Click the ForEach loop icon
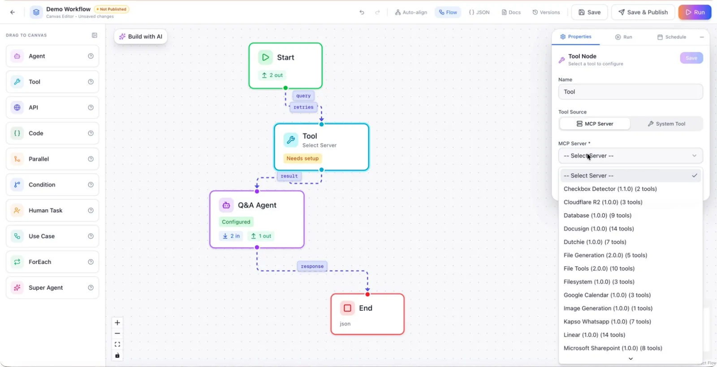 [x=17, y=262]
